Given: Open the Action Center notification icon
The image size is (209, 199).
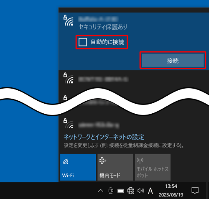Looking at the screenshot, I should (x=195, y=191).
